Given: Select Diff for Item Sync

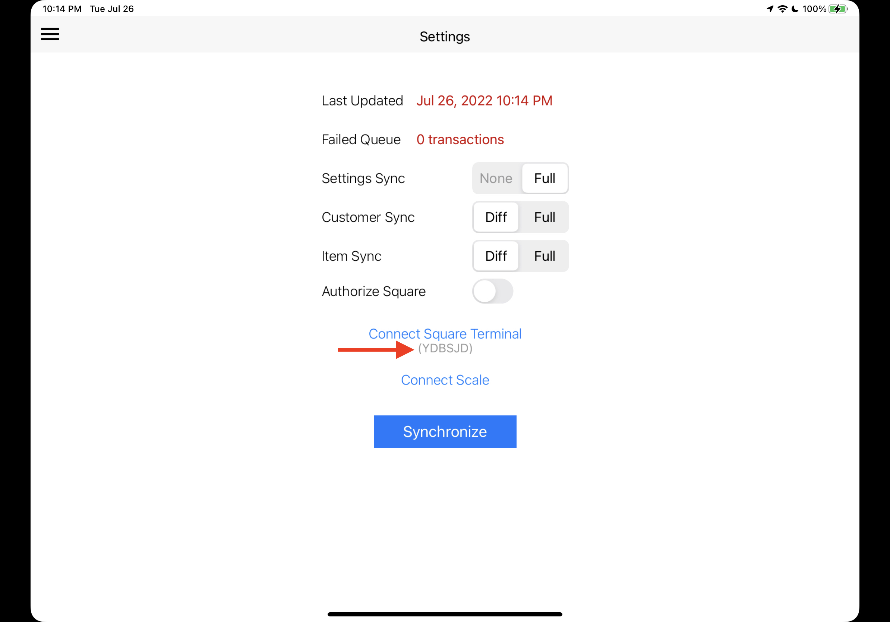Looking at the screenshot, I should (496, 256).
